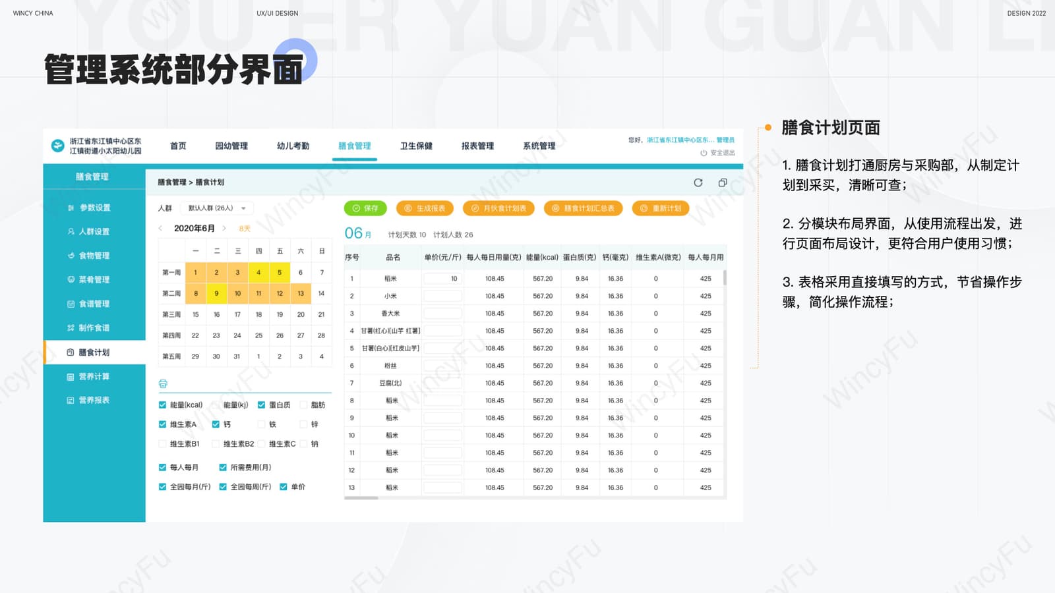
Task: Uncheck the 蛋白质 checkbox
Action: tap(261, 405)
